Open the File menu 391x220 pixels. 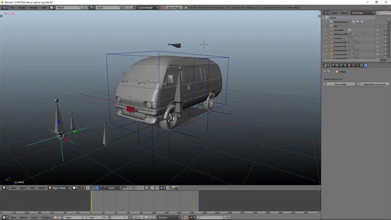tap(12, 7)
